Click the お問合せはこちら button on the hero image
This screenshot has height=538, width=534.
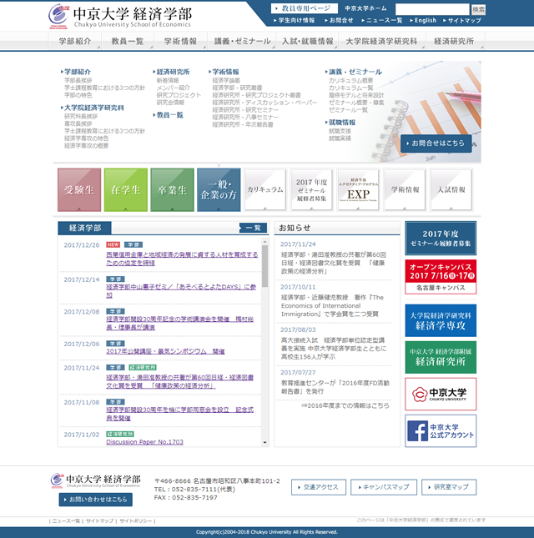pyautogui.click(x=436, y=143)
